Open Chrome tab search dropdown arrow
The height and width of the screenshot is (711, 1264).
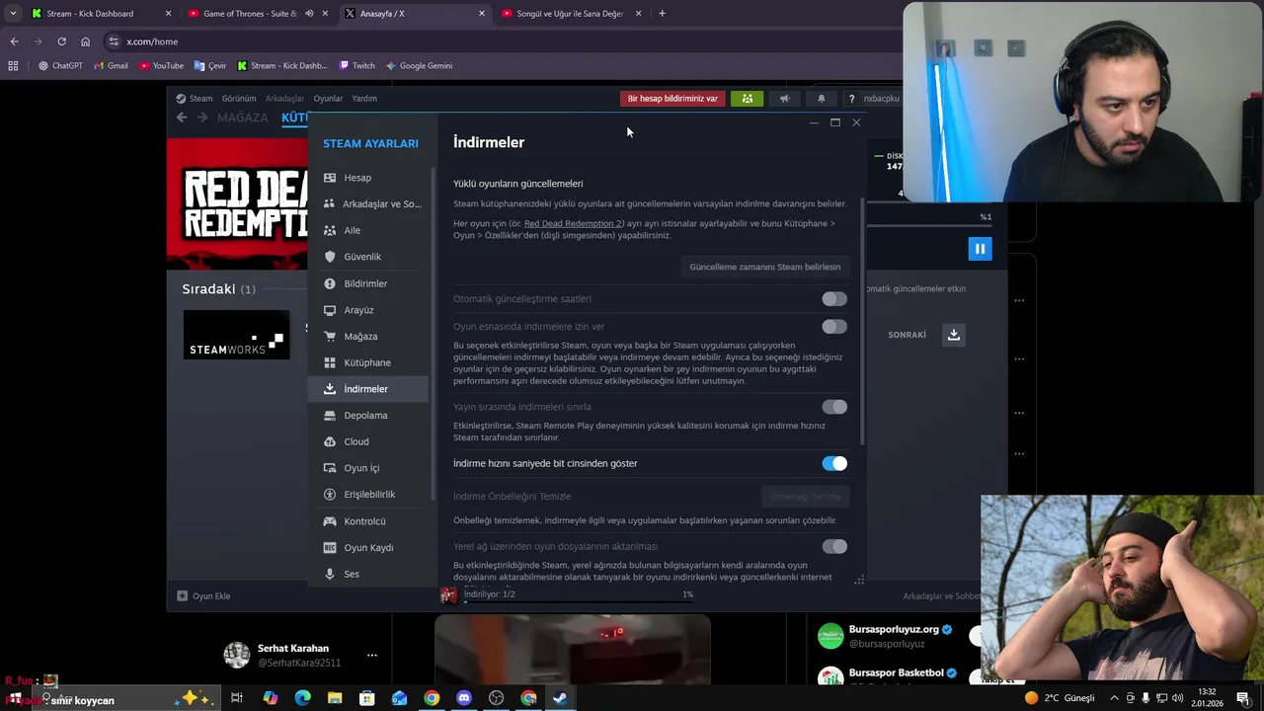pyautogui.click(x=13, y=14)
